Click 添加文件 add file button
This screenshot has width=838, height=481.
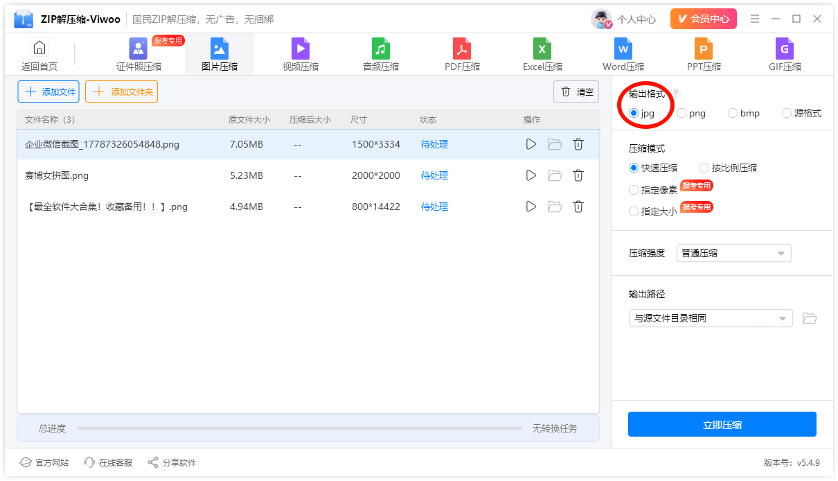click(x=48, y=91)
